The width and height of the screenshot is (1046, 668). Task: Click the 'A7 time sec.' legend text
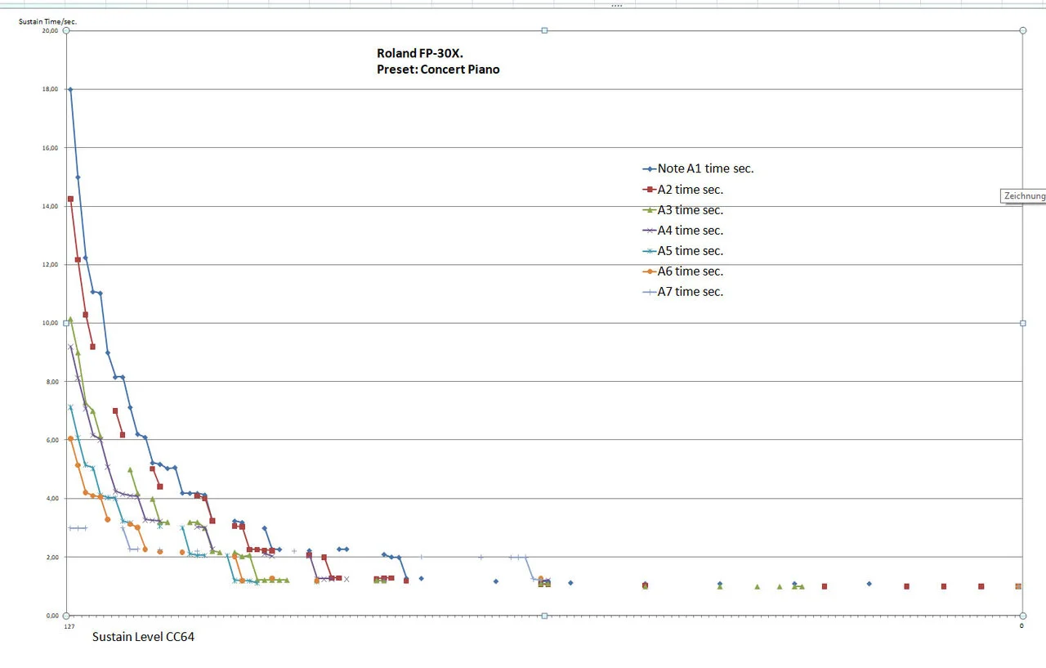coord(691,291)
